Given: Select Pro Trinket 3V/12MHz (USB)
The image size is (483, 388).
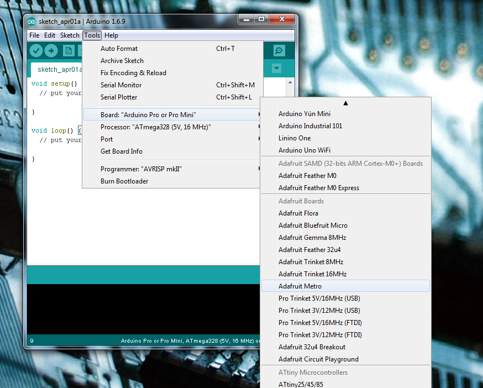Looking at the screenshot, I should click(x=345, y=310).
